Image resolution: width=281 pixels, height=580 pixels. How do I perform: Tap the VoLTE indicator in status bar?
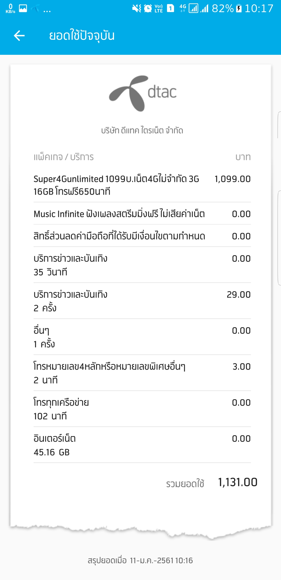click(158, 9)
